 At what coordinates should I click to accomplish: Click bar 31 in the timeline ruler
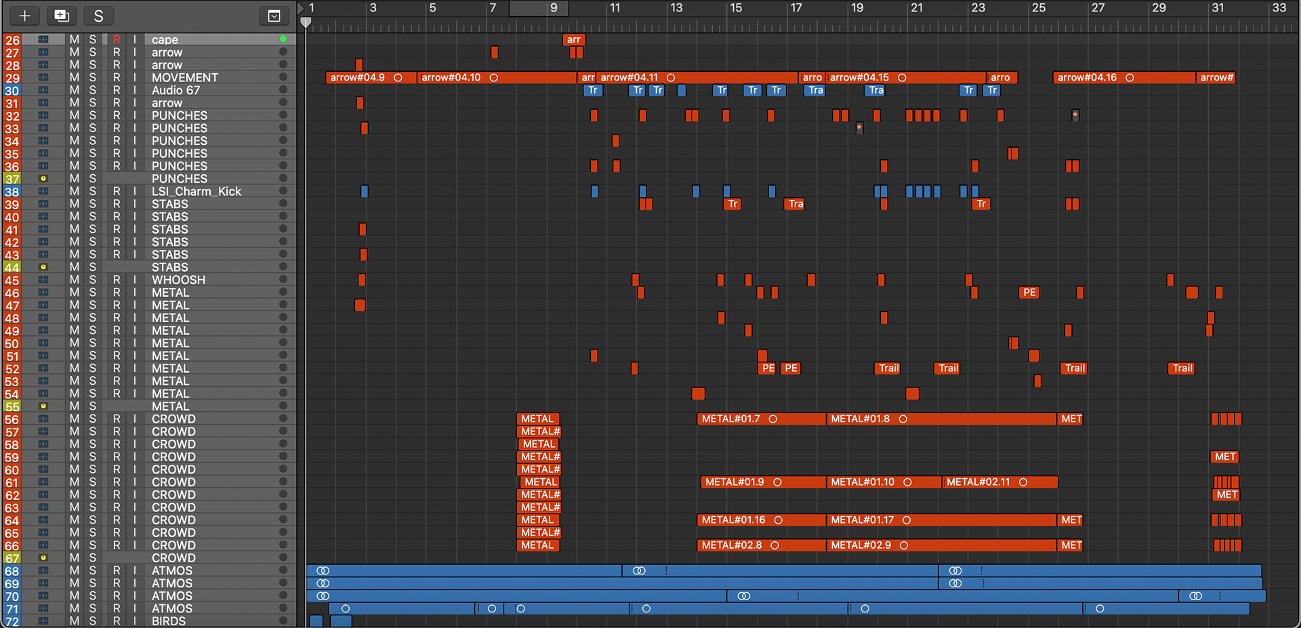pyautogui.click(x=1218, y=8)
